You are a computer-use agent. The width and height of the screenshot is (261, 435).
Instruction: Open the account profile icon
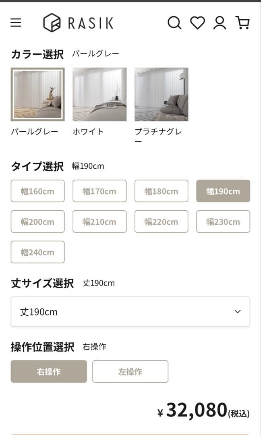220,23
